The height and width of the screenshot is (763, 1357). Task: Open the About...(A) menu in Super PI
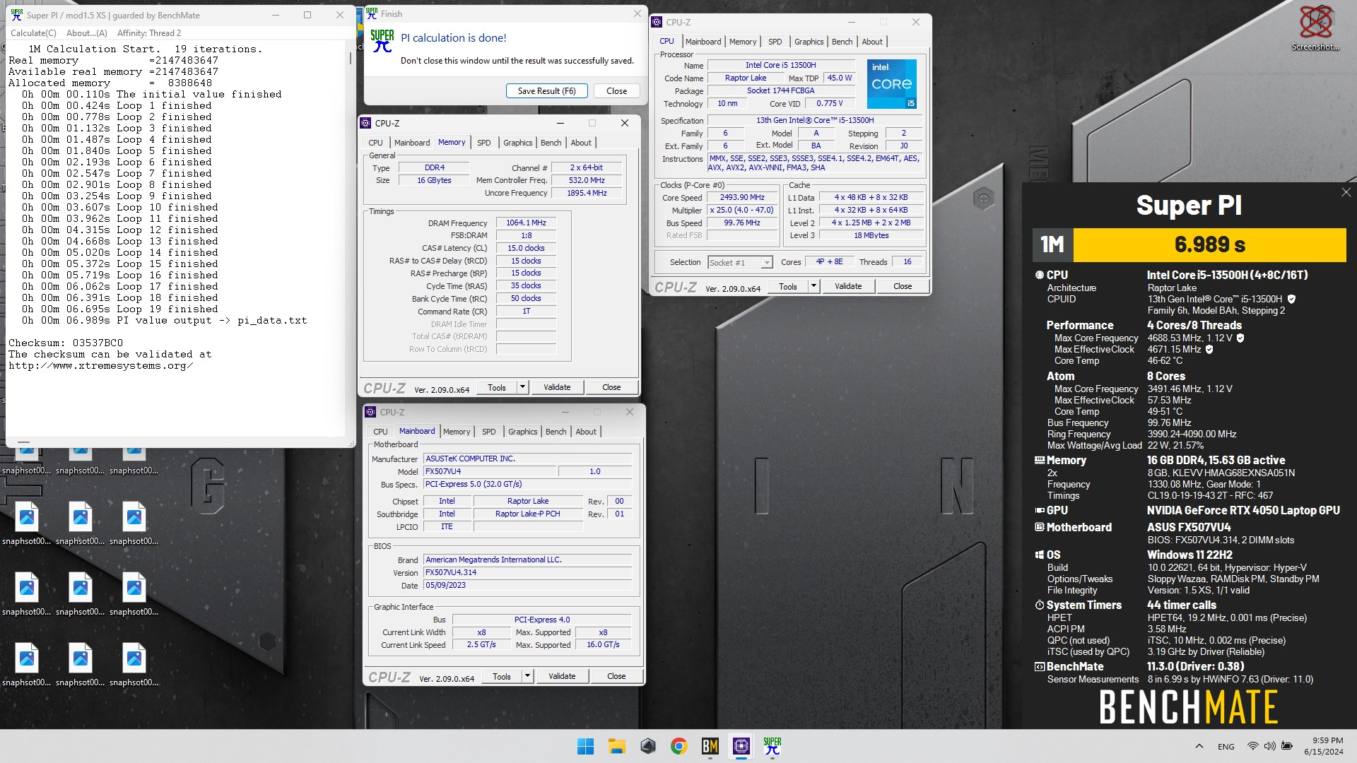87,33
